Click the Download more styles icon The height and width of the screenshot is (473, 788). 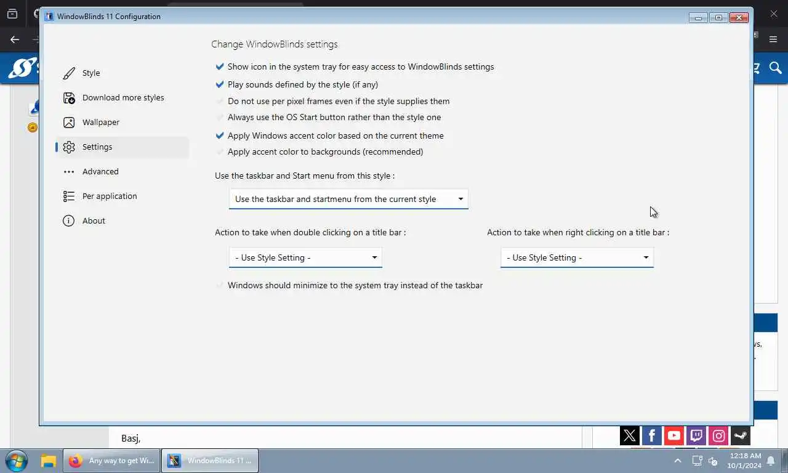click(69, 98)
